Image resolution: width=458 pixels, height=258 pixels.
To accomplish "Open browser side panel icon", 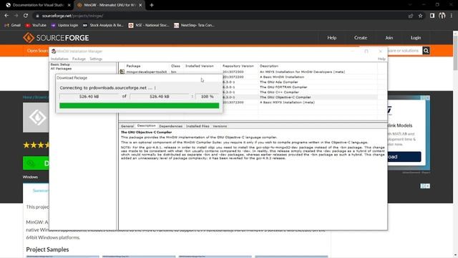I will click(x=432, y=16).
